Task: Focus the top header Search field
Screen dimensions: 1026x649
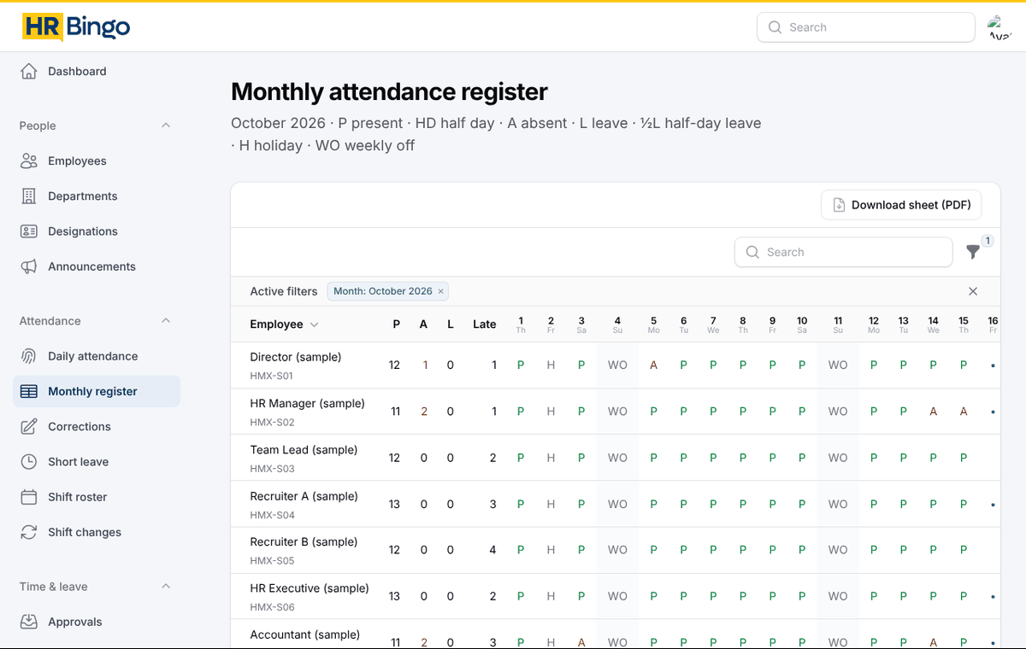Action: [x=866, y=27]
